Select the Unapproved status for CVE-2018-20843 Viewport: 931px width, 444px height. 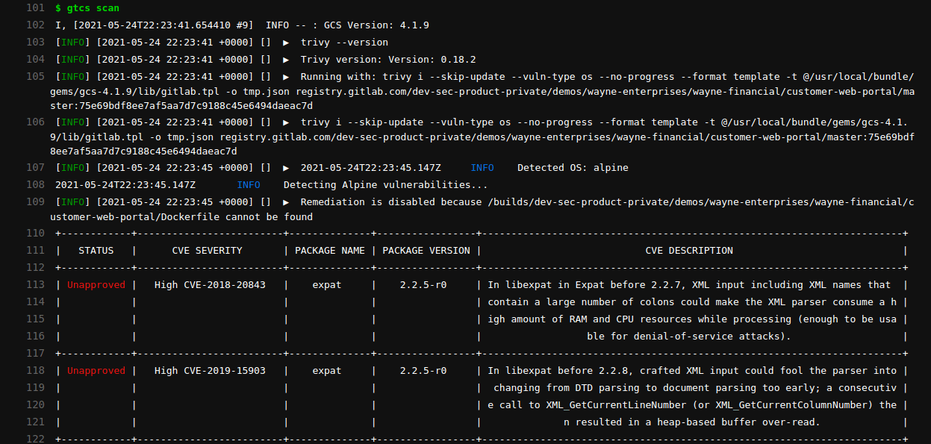tap(96, 284)
